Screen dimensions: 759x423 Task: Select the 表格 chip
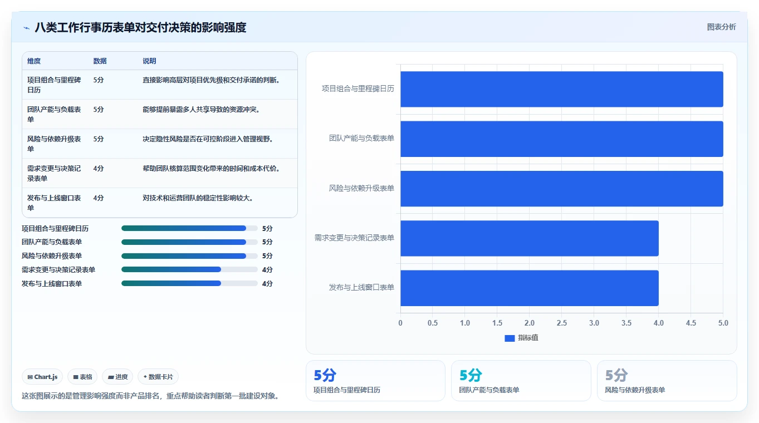(82, 377)
